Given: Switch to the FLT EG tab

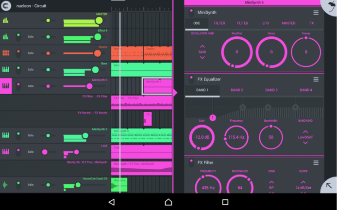Looking at the screenshot, I should click(x=242, y=23).
